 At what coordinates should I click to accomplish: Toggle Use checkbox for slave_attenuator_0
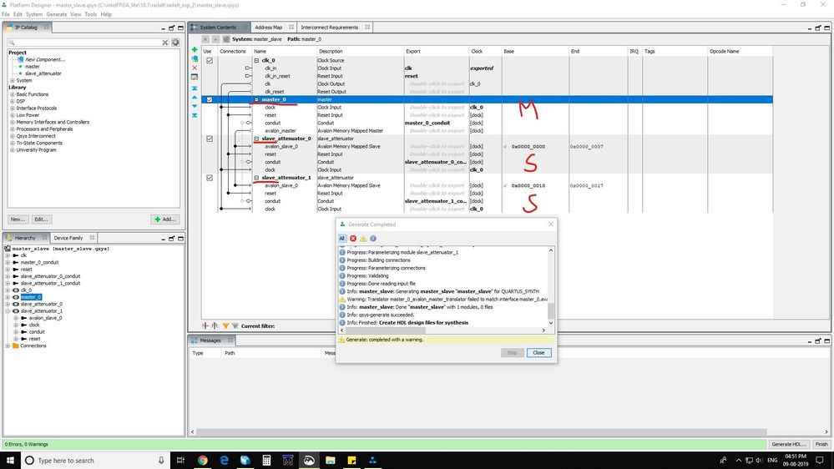point(210,139)
